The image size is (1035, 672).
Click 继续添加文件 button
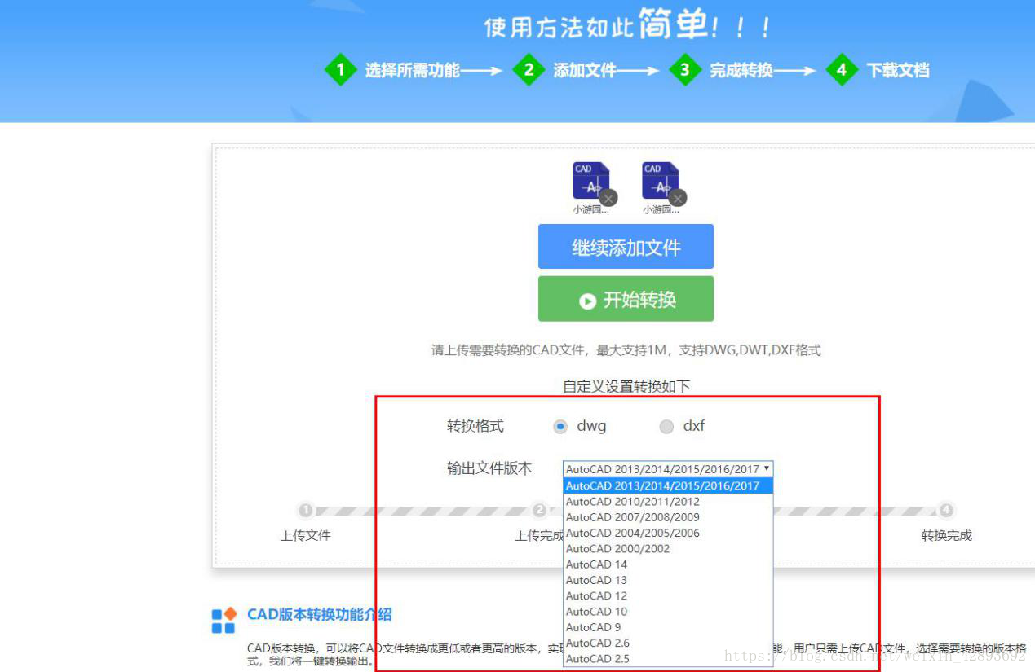[626, 247]
